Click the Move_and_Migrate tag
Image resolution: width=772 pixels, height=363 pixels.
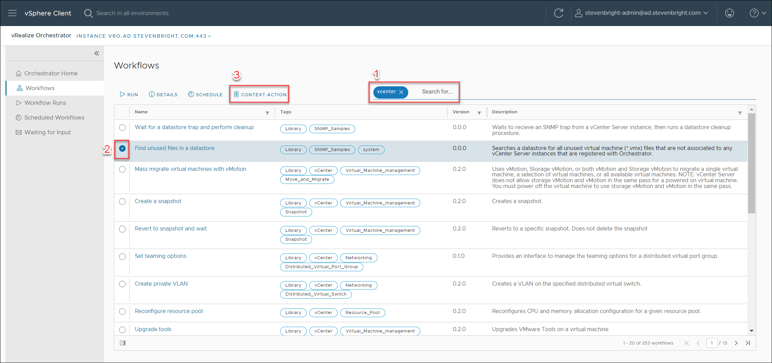pyautogui.click(x=307, y=179)
